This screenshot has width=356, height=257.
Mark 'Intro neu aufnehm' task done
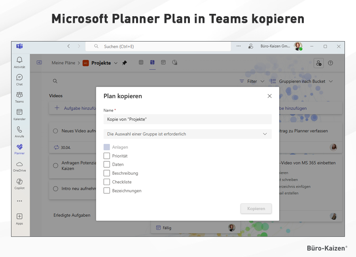pyautogui.click(x=55, y=189)
